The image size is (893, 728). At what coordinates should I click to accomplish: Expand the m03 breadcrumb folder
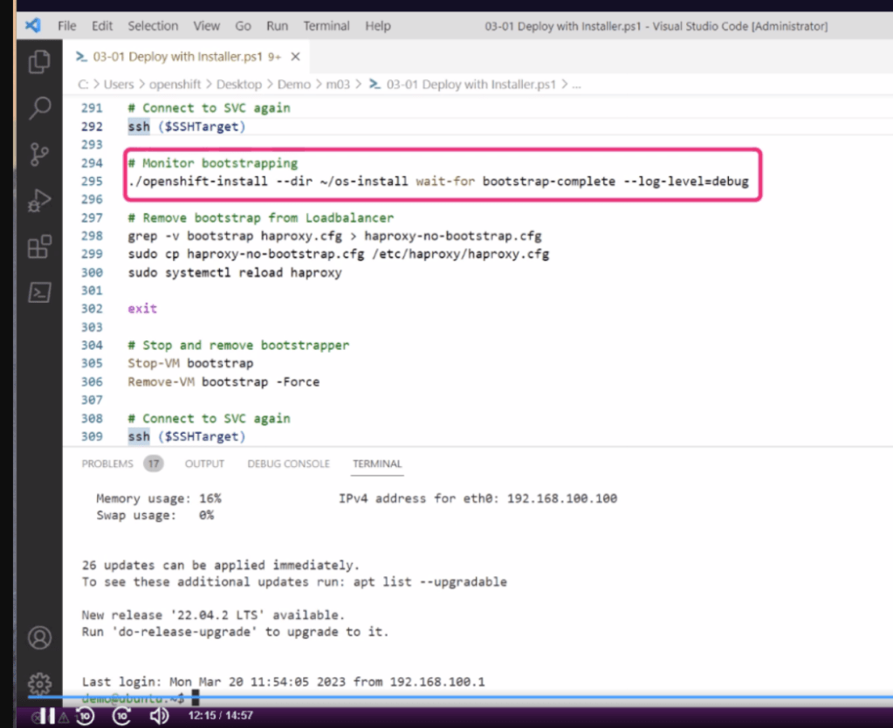coord(338,85)
